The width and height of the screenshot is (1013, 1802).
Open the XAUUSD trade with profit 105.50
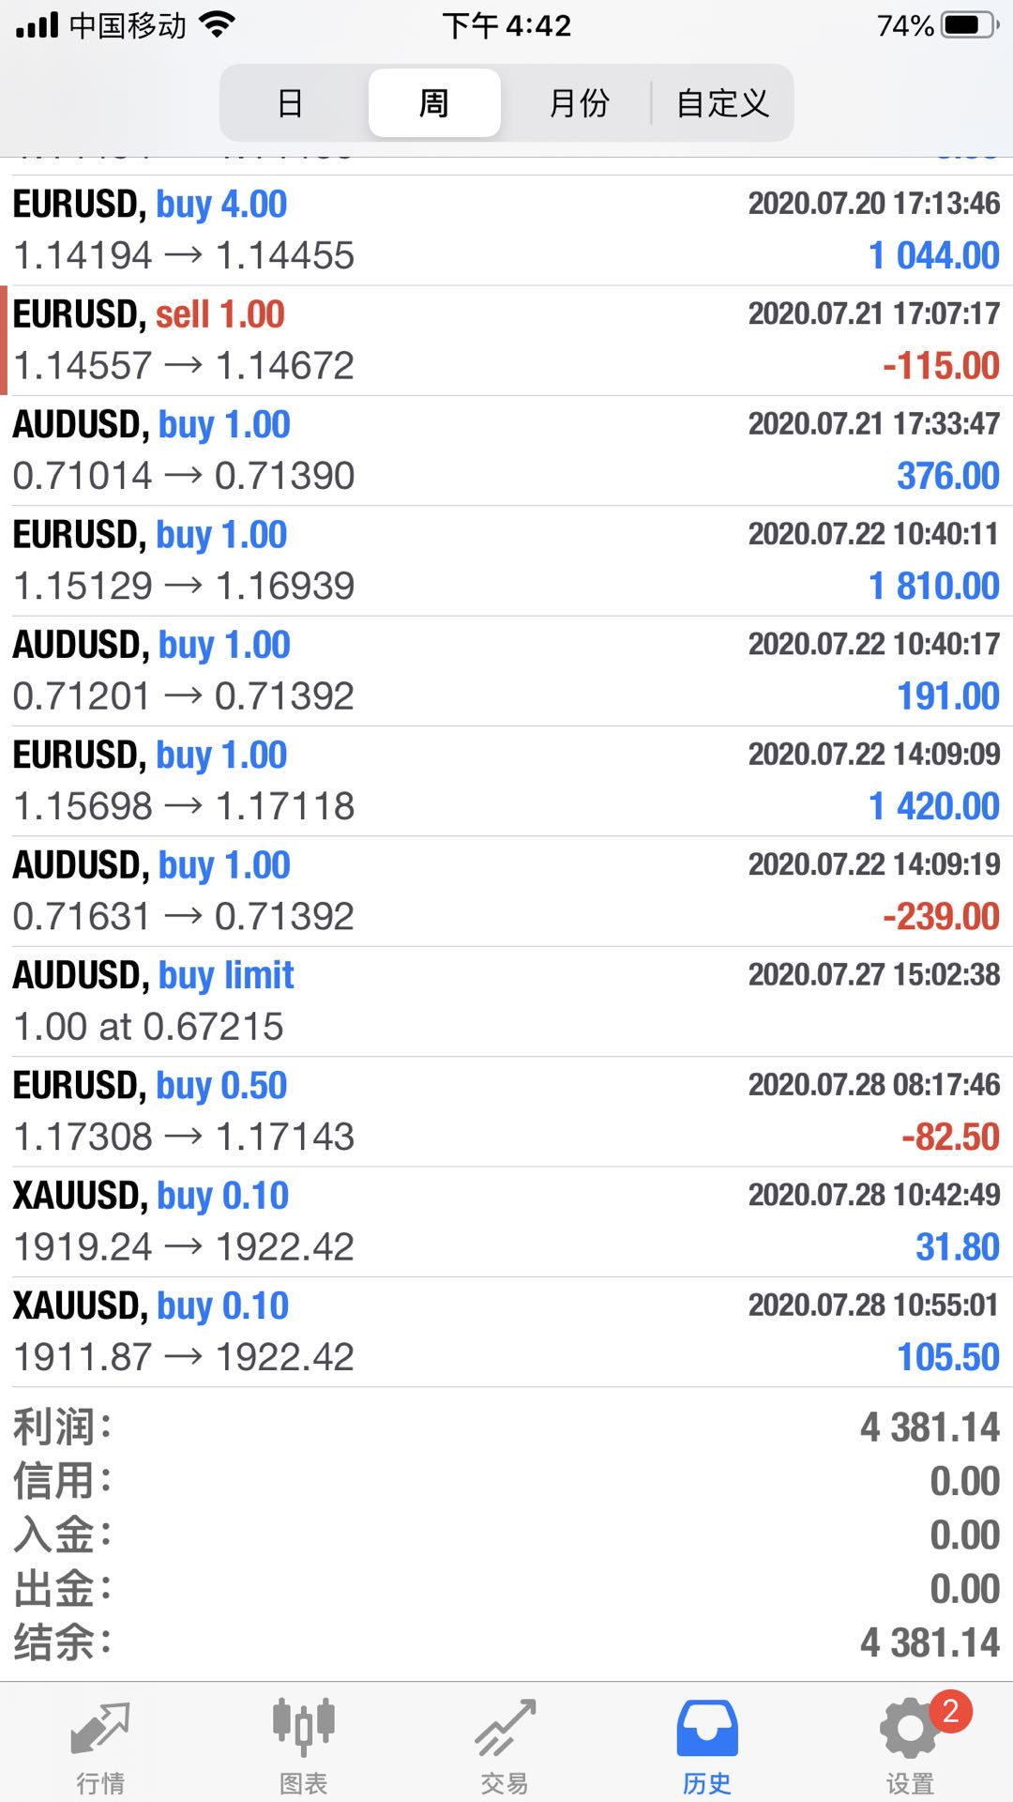506,1331
